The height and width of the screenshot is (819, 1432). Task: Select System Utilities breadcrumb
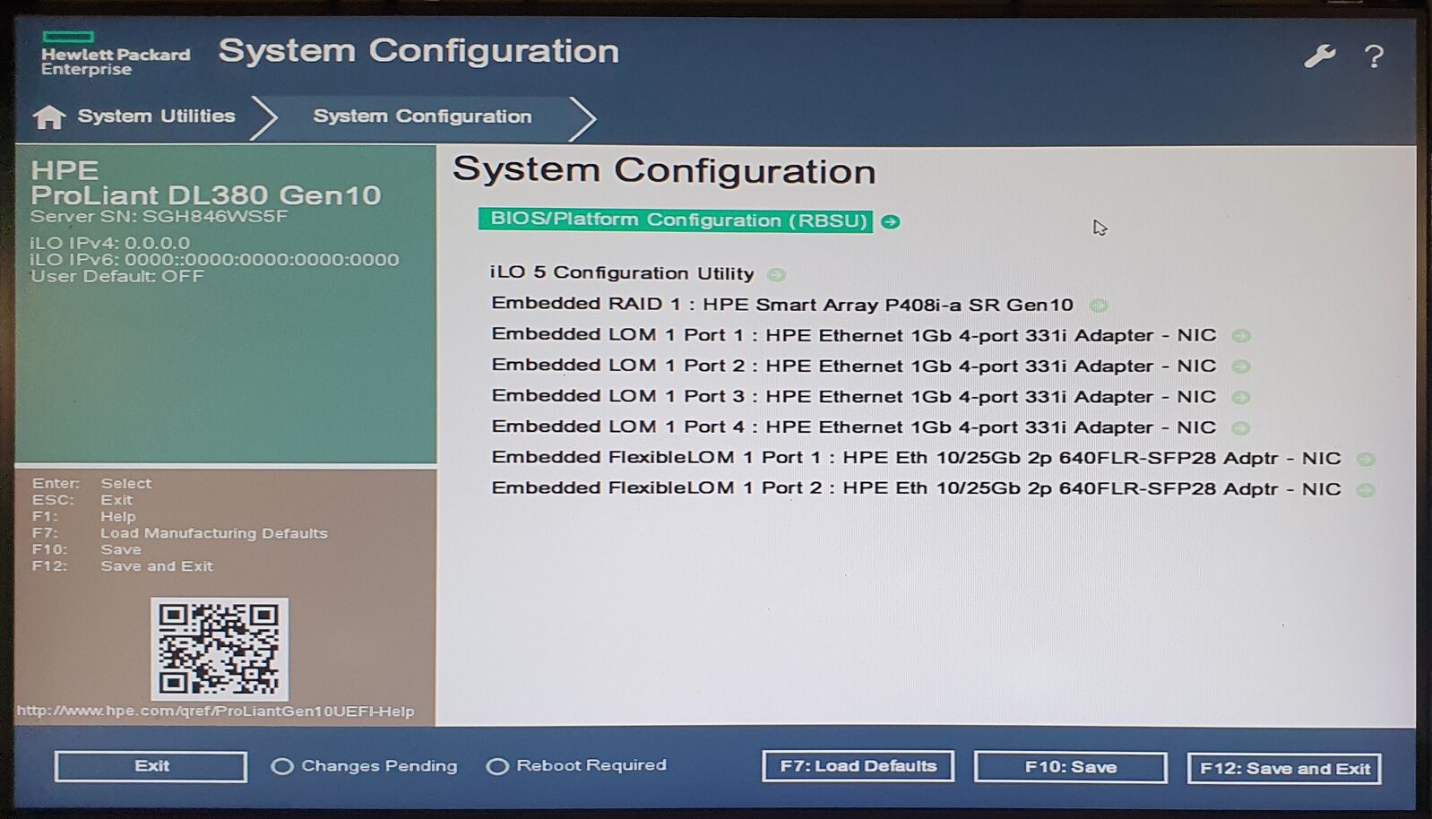156,116
